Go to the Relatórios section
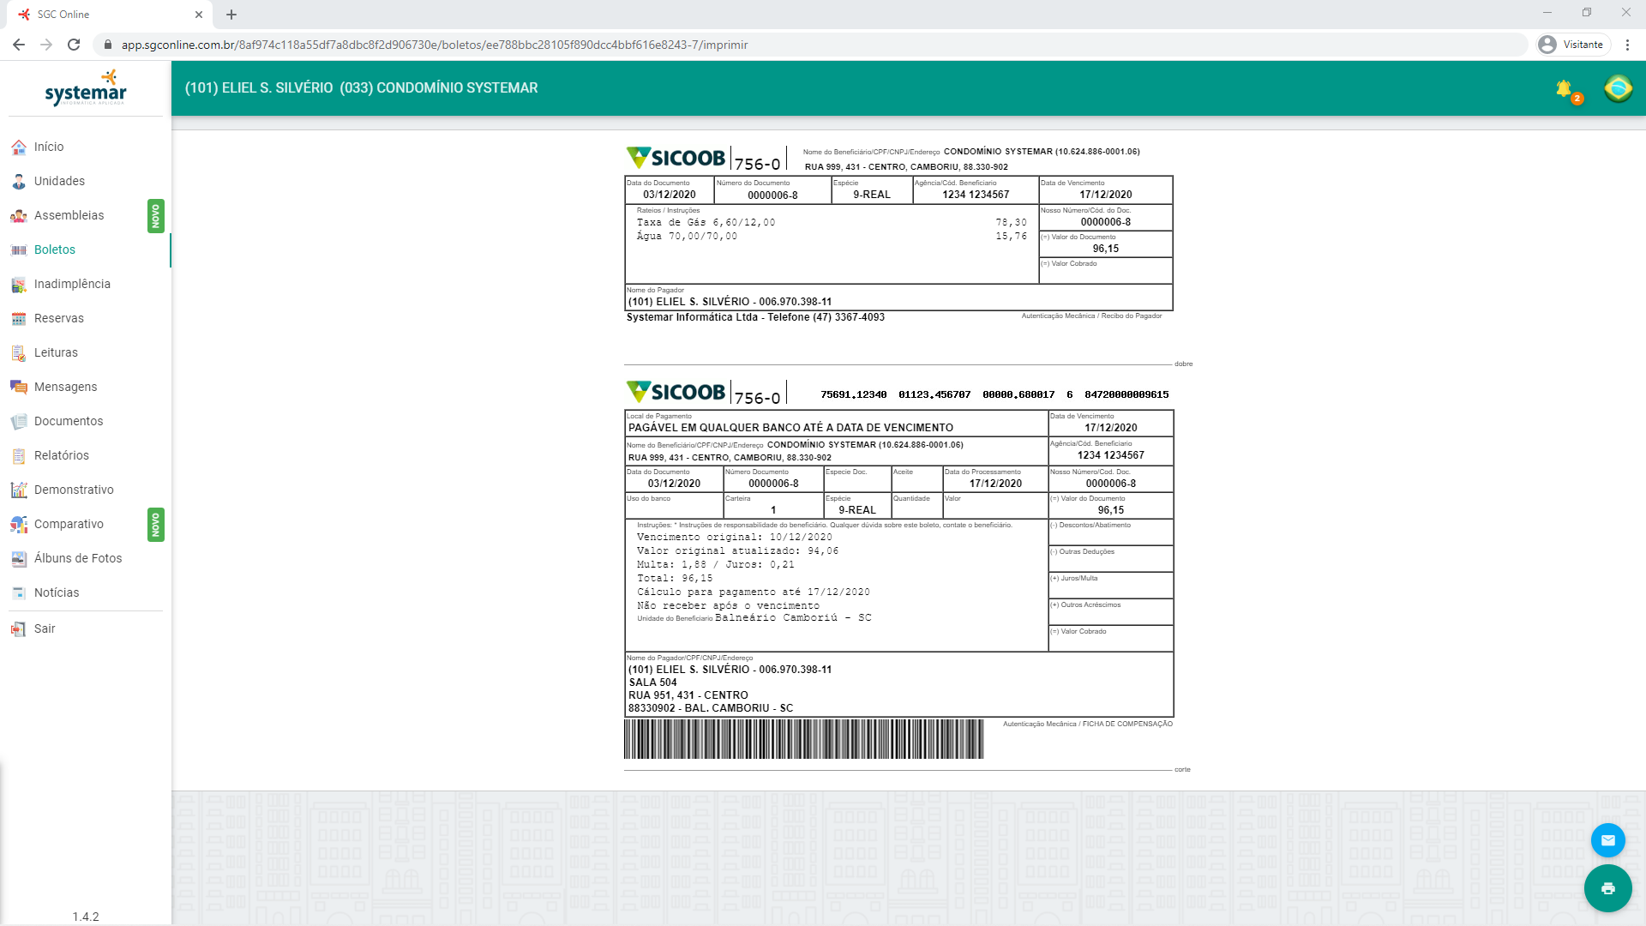 coord(86,455)
